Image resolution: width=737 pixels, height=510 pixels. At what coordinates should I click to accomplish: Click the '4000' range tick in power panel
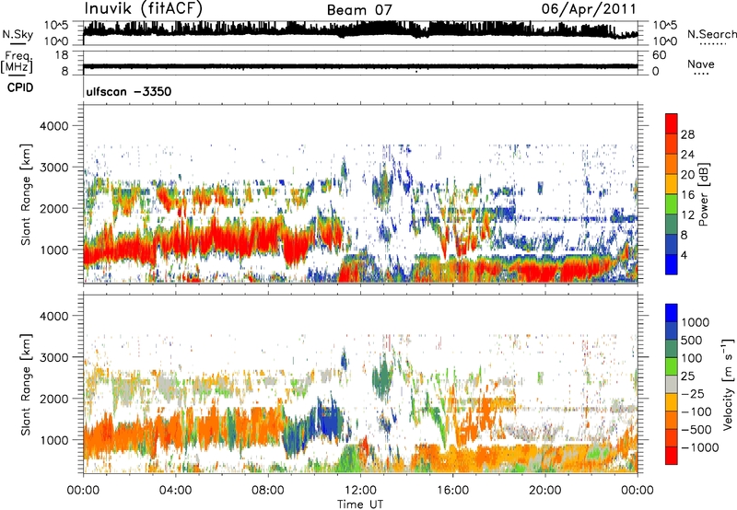pyautogui.click(x=56, y=126)
